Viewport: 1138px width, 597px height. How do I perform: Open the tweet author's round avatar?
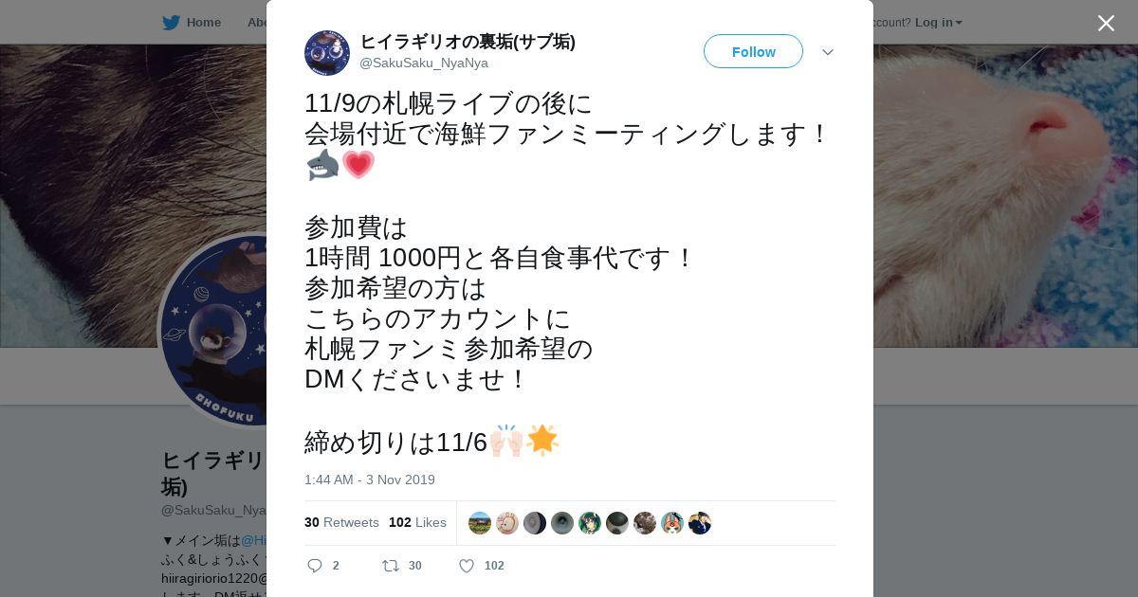(x=327, y=53)
